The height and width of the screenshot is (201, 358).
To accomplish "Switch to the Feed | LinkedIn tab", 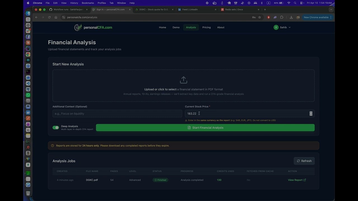I will [x=197, y=9].
